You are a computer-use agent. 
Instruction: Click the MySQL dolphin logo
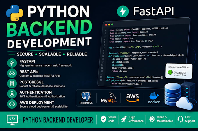tap(109, 98)
